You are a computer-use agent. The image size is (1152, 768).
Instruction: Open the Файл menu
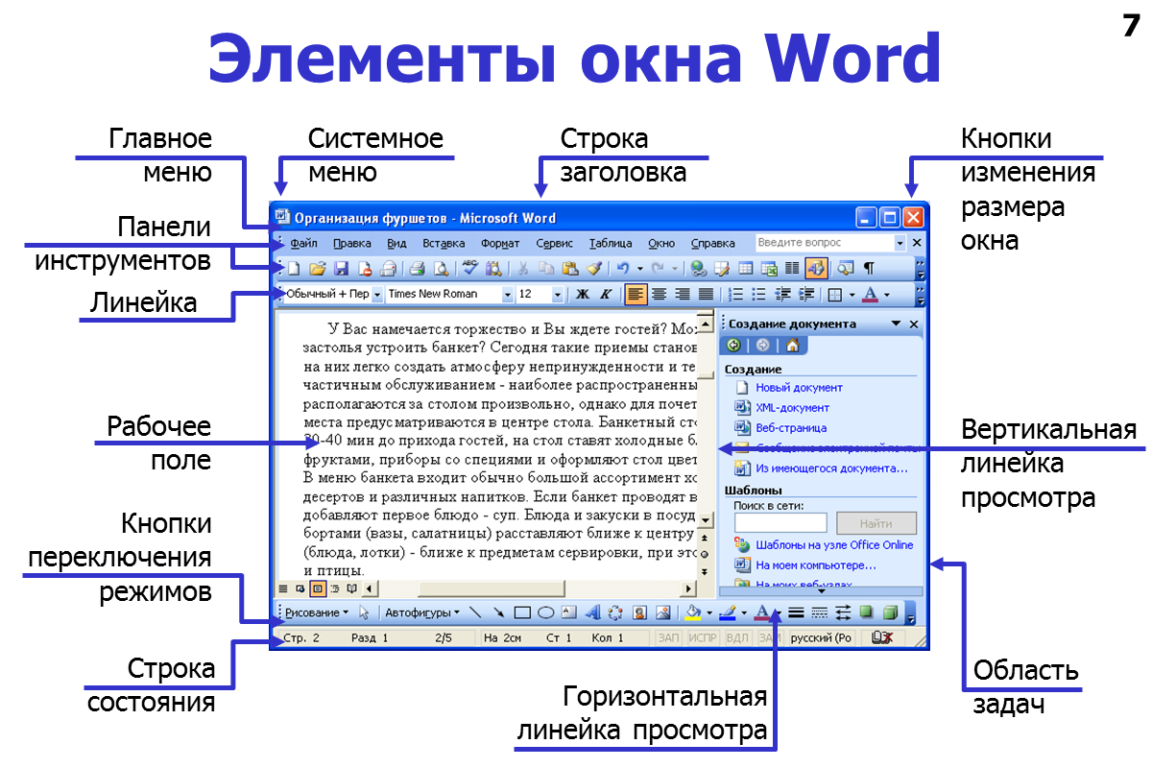pos(303,243)
